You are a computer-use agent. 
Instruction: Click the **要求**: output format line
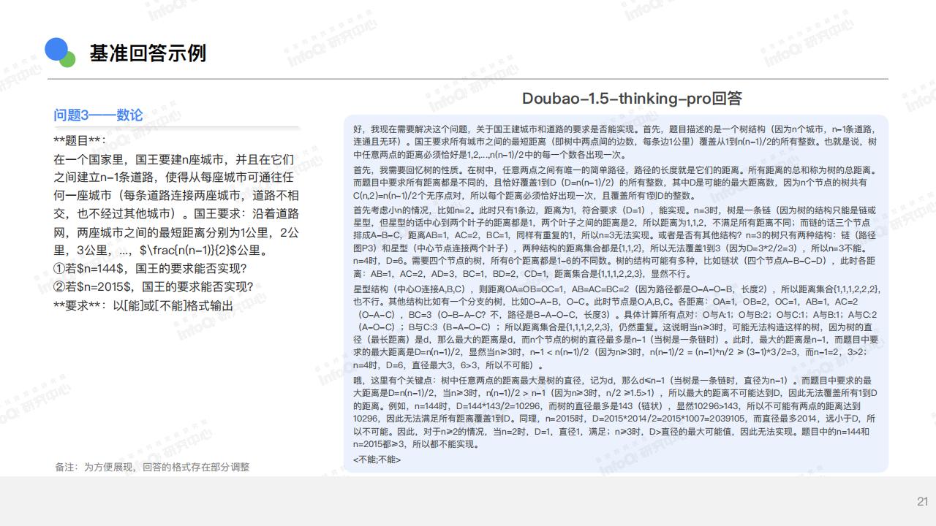click(143, 305)
